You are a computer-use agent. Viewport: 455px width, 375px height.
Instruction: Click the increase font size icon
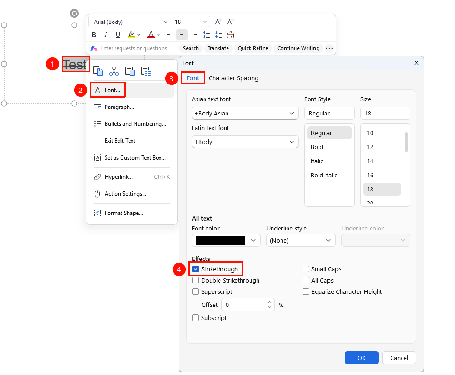click(218, 22)
